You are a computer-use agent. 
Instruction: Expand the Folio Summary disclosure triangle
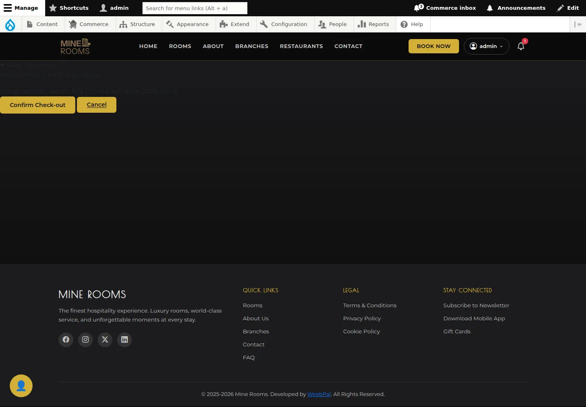(x=2, y=65)
